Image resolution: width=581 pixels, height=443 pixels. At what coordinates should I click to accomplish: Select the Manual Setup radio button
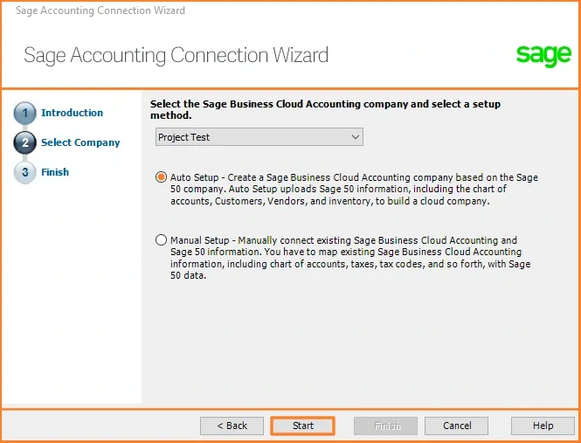tap(161, 240)
